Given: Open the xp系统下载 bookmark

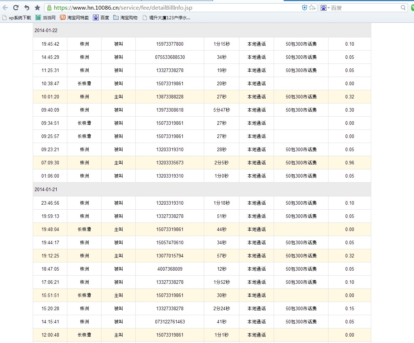Looking at the screenshot, I should pos(17,17).
